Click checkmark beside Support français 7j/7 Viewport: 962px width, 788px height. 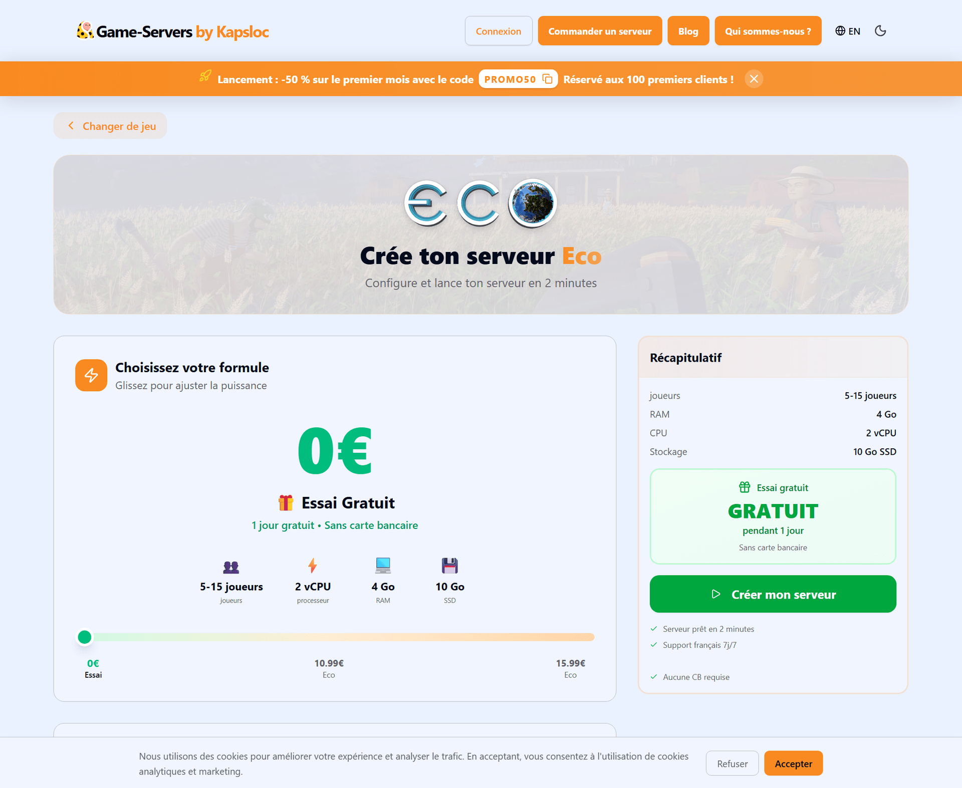[x=654, y=645]
